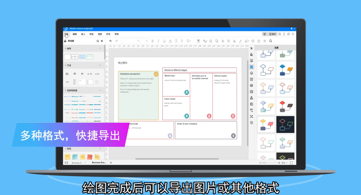Click the print icon in top-right toolbar

click(288, 34)
